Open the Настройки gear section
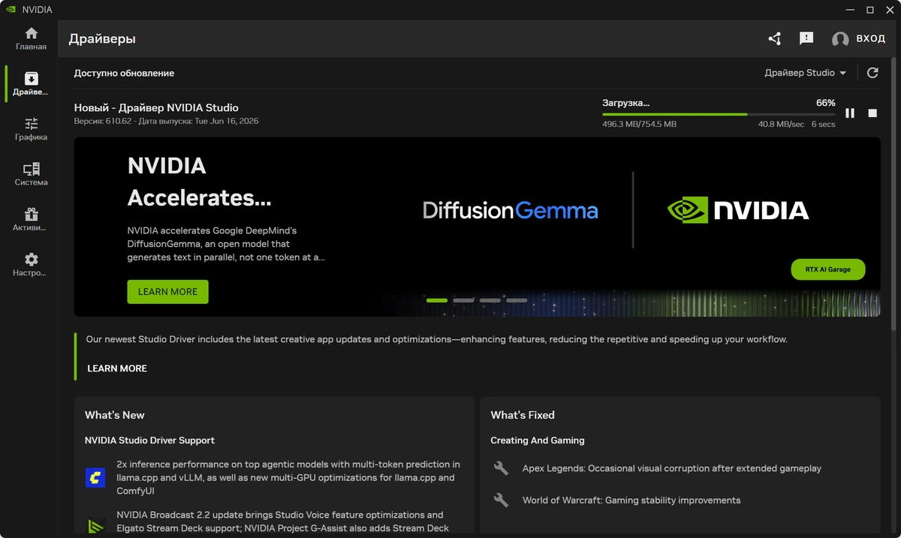Image resolution: width=901 pixels, height=538 pixels. coord(31,265)
